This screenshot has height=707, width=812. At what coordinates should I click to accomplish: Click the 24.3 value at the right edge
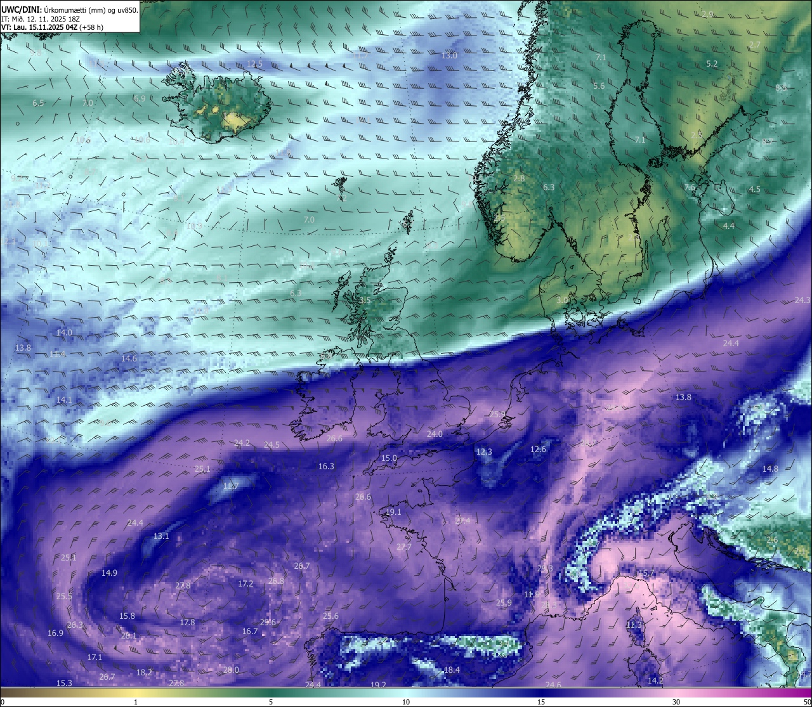pos(802,300)
